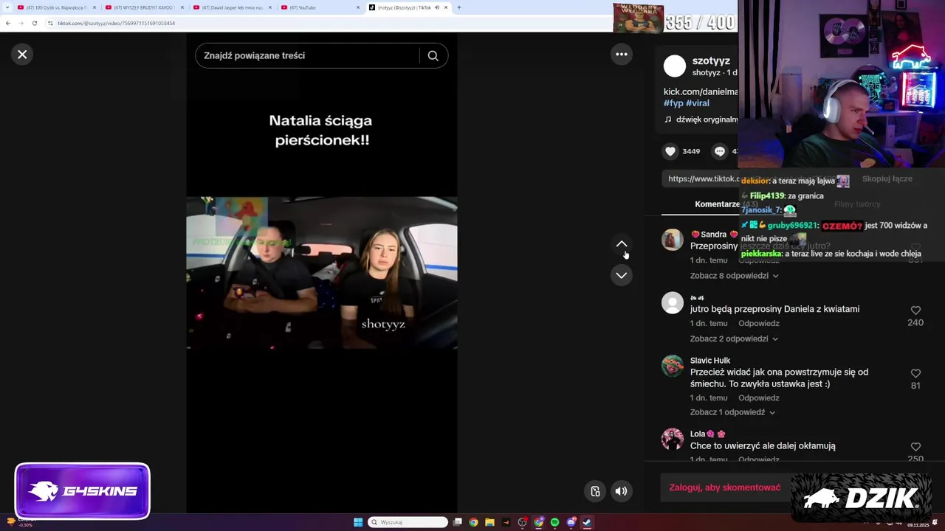Click the #viral hashtag
Image resolution: width=945 pixels, height=531 pixels.
[698, 103]
